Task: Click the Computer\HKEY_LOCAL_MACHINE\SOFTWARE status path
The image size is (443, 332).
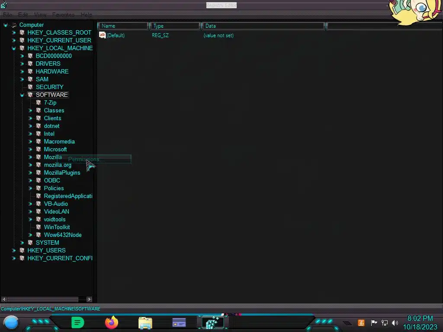Action: click(50, 309)
